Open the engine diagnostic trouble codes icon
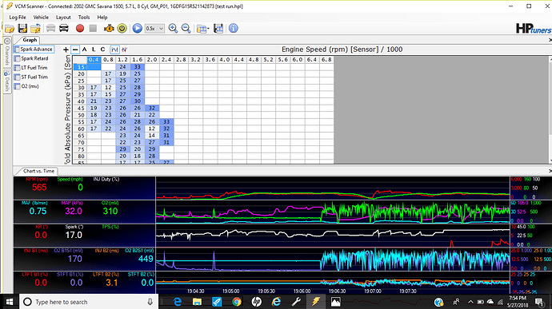This screenshot has width=552, height=309. point(109,29)
